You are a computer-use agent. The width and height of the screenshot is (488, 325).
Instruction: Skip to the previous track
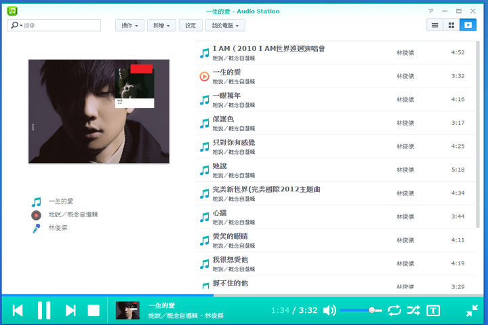[x=18, y=310]
